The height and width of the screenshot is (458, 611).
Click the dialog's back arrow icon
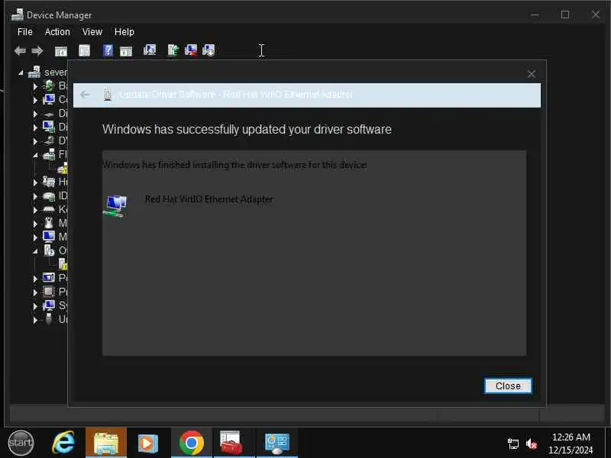pos(85,95)
